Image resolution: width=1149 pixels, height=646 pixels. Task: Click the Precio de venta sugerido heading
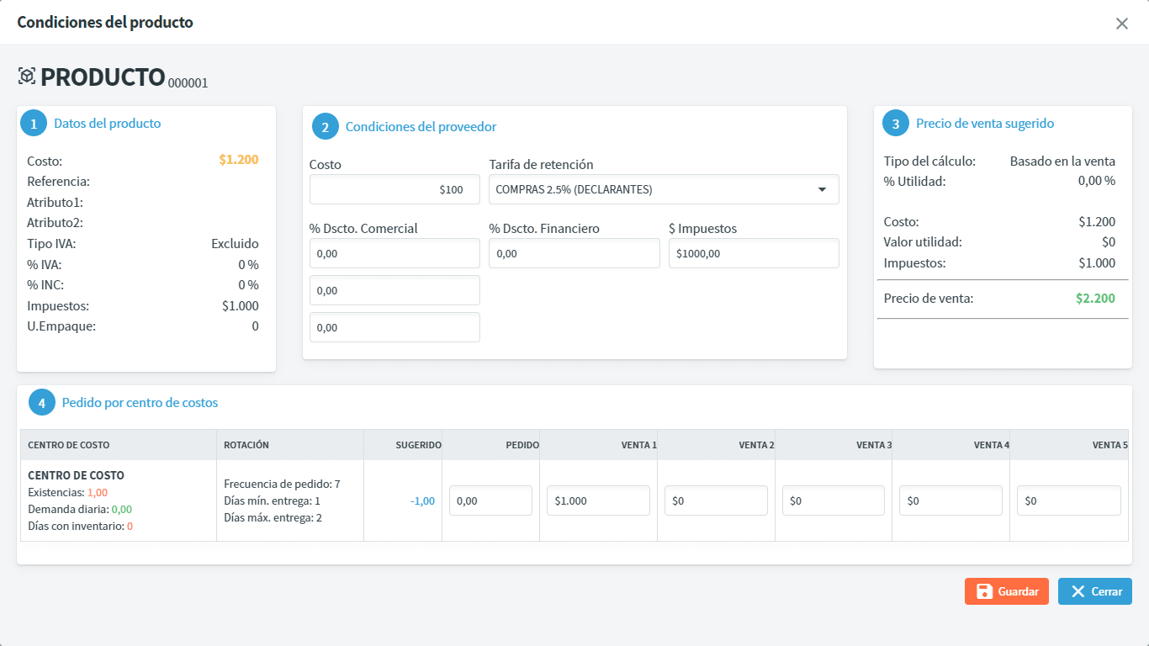tap(985, 124)
